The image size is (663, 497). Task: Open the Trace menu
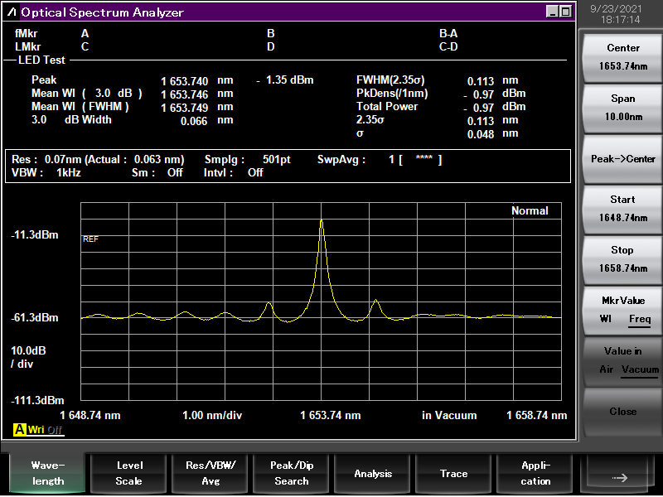pos(453,474)
